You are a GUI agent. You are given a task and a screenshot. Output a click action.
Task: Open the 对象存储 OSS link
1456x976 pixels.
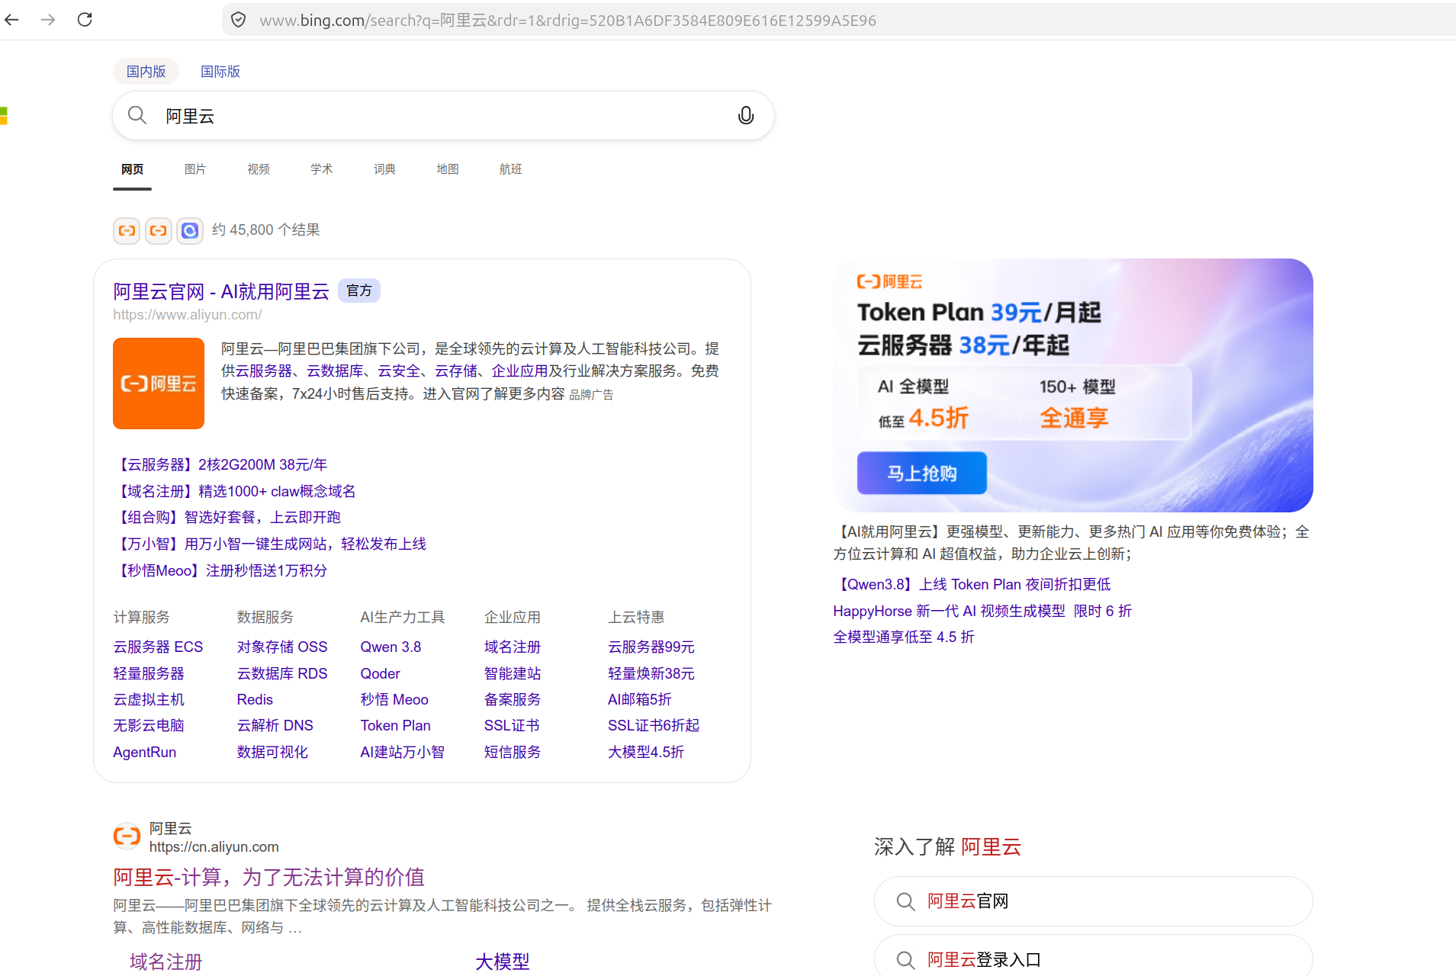pos(282,647)
